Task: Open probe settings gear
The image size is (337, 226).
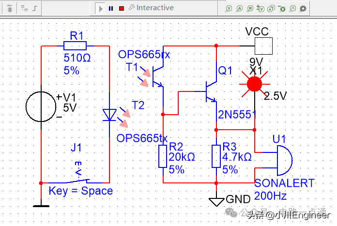Action: coord(303,9)
